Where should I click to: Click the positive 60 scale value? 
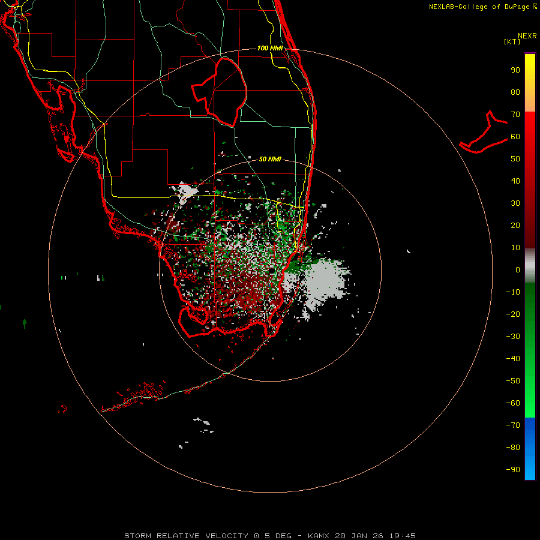click(x=515, y=137)
